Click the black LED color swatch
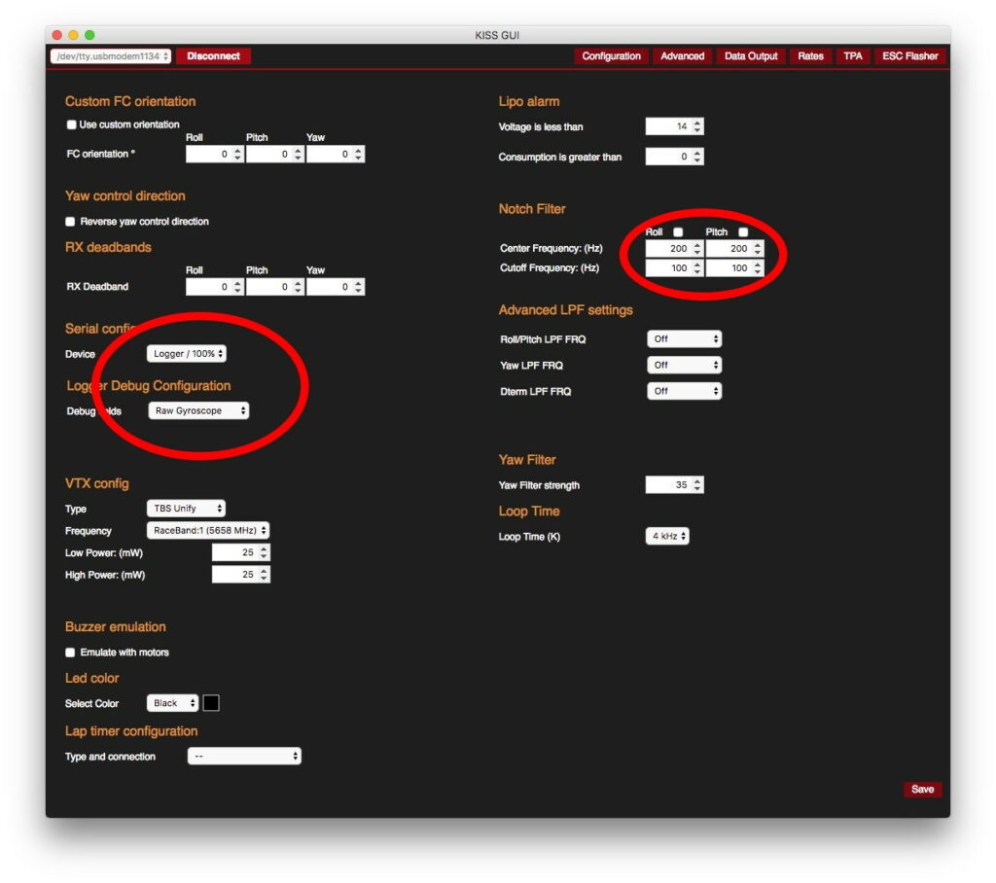Screen dimensions: 996x883 pos(211,703)
